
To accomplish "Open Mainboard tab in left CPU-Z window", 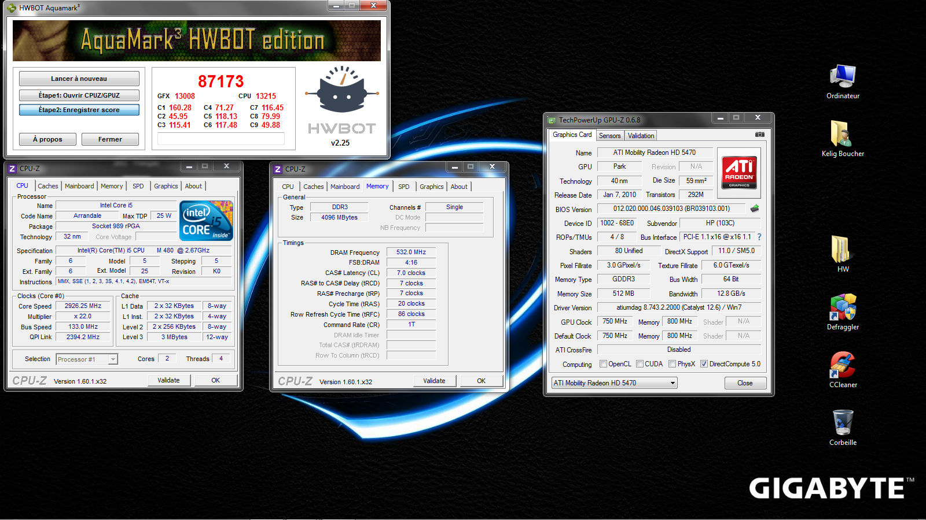I will click(x=79, y=186).
